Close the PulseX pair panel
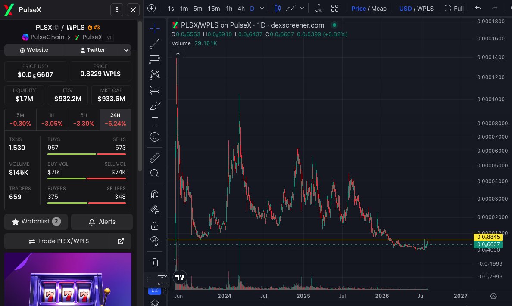The image size is (512, 306). click(x=133, y=10)
